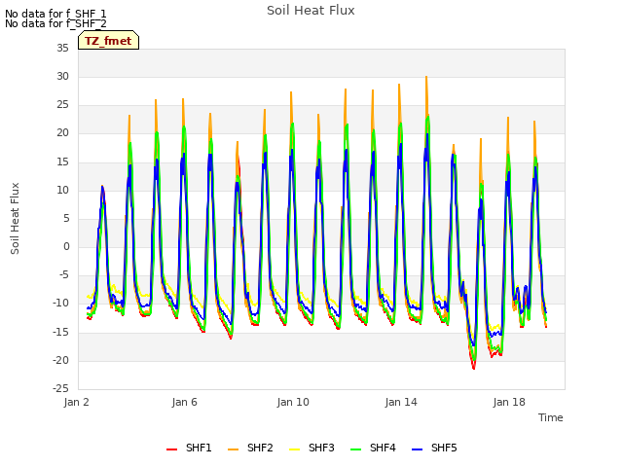This screenshot has width=623, height=467.
Task: Click the 'No data for f_SHF_1' message
Action: point(55,14)
